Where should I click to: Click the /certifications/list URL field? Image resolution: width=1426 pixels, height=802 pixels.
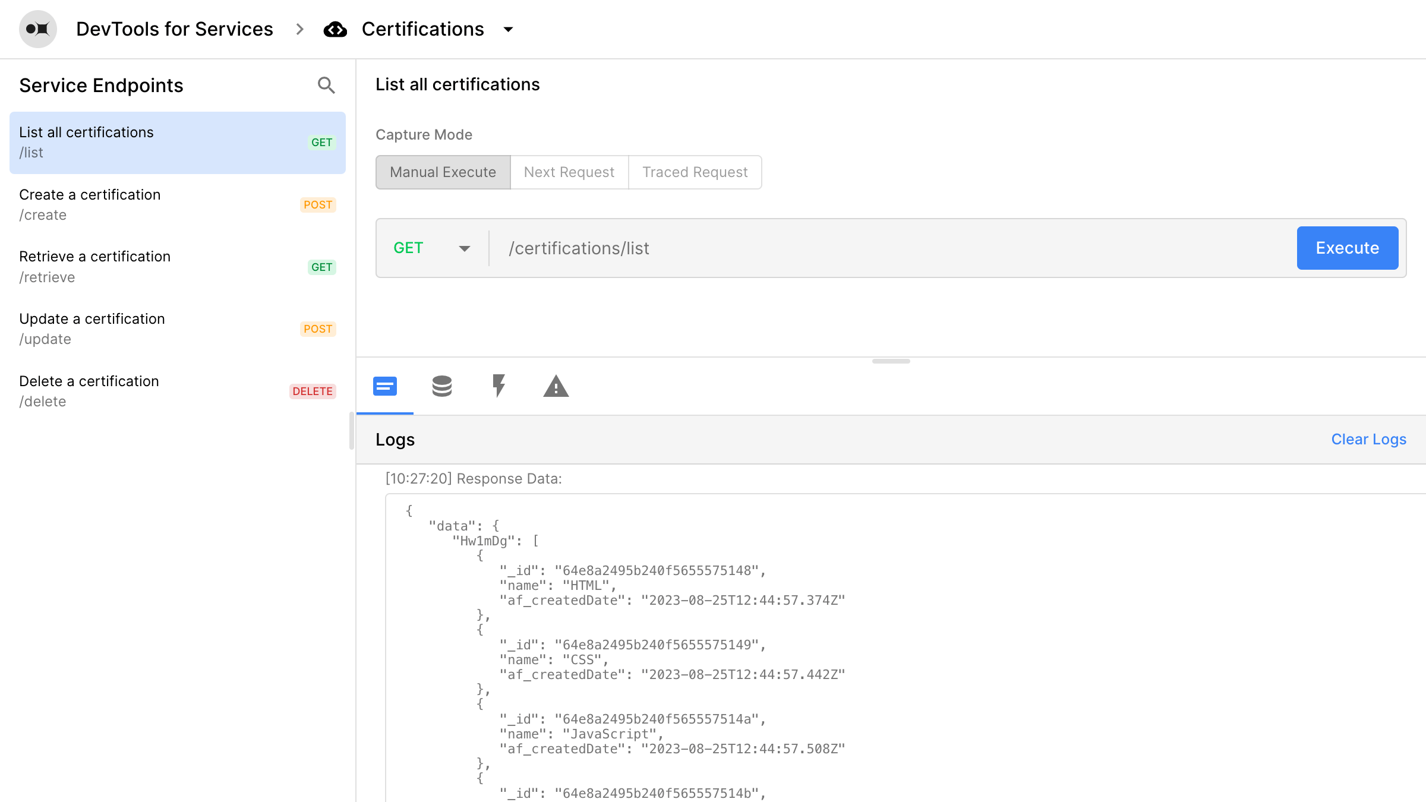(x=891, y=248)
